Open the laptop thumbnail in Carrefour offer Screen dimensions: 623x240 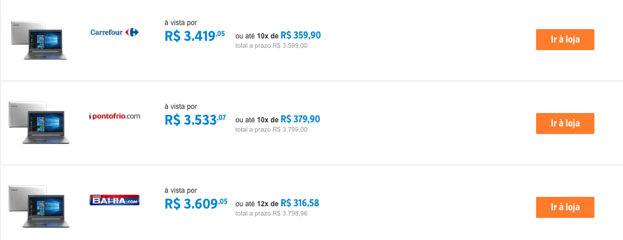[x=39, y=40]
